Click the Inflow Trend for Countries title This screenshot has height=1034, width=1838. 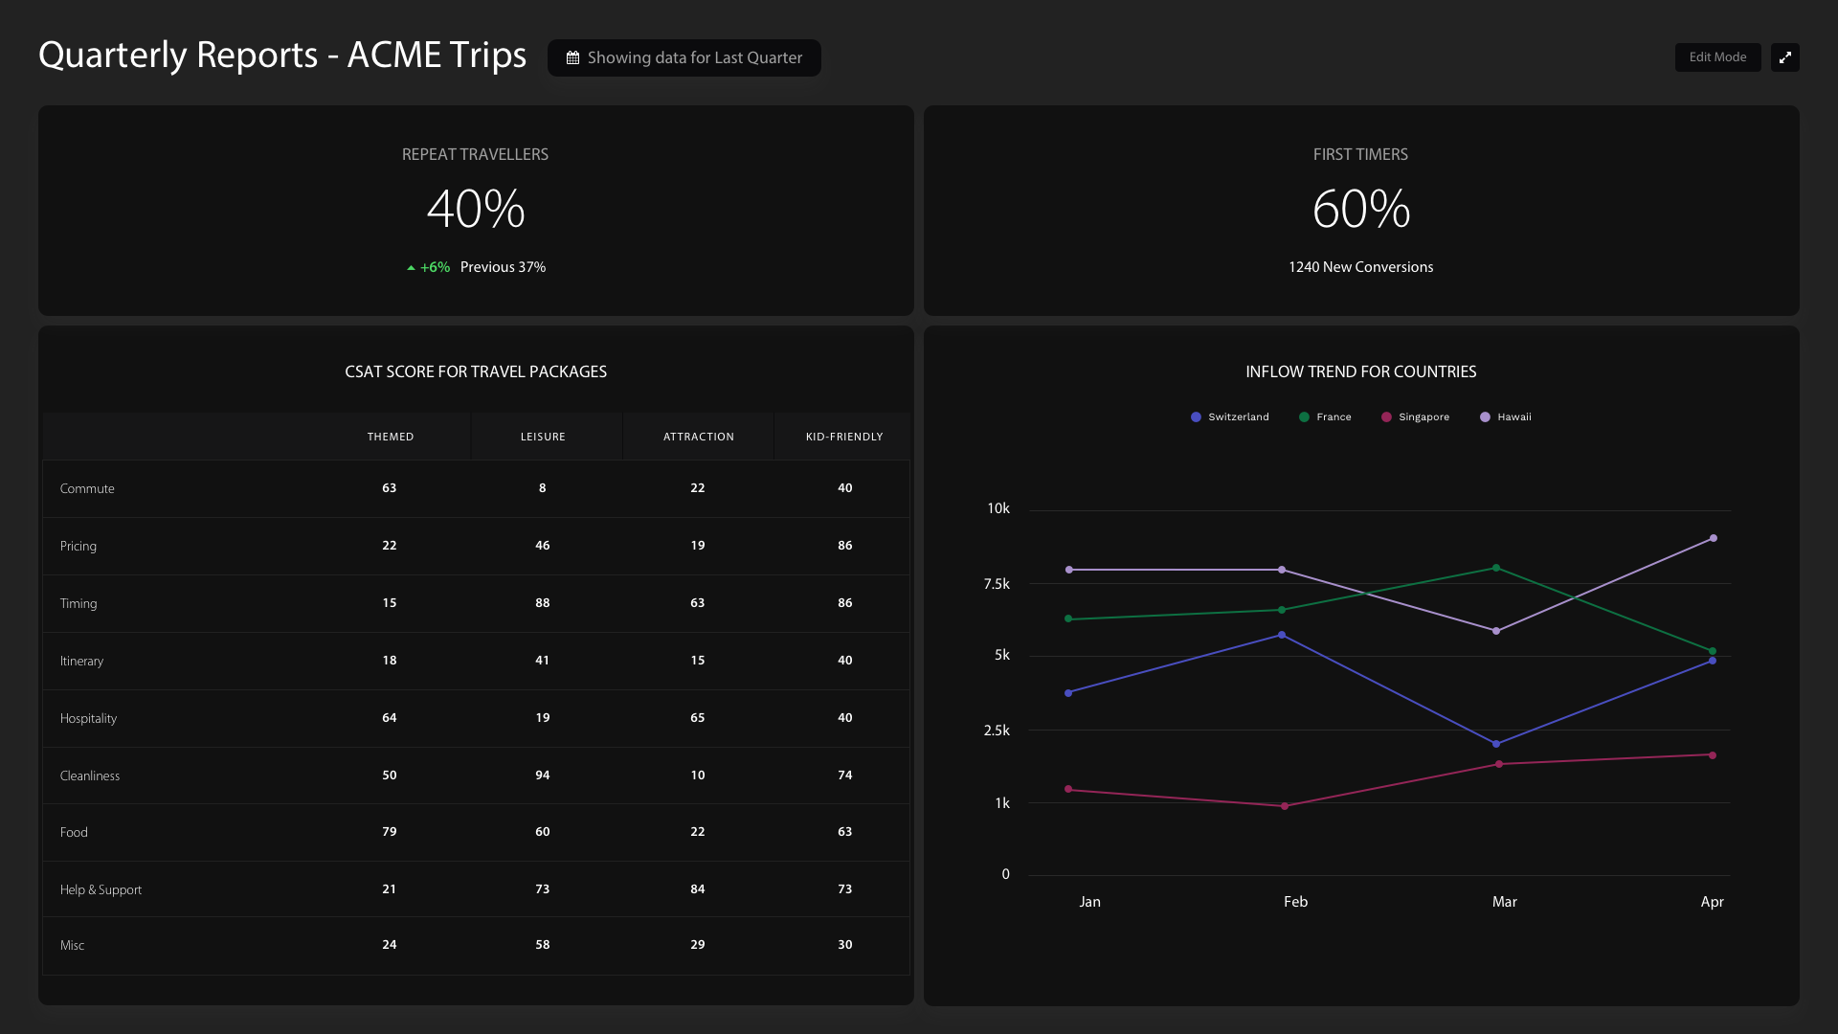1361,371
